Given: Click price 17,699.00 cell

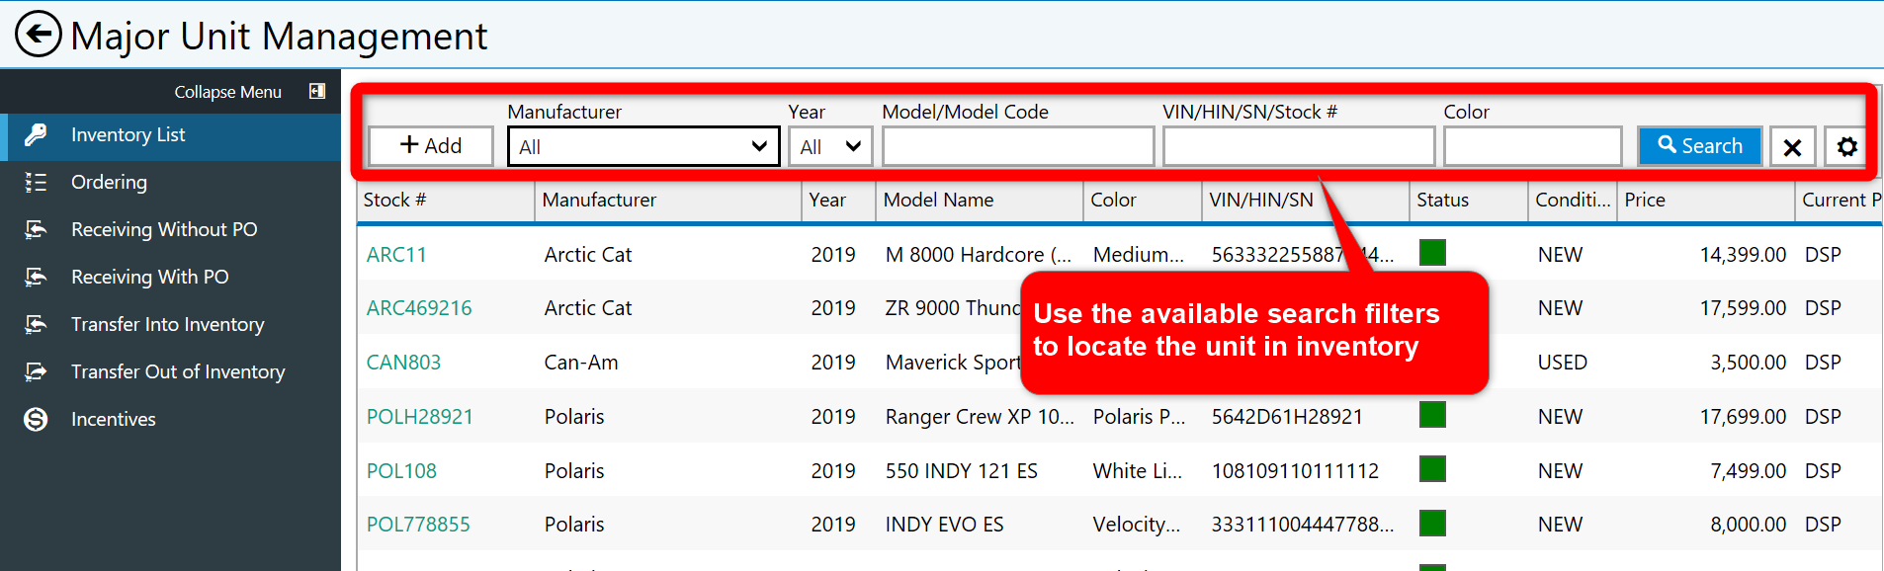Looking at the screenshot, I should coord(1743,417).
